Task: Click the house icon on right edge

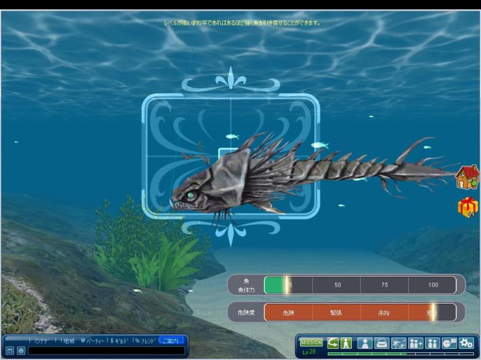Action: point(467,177)
